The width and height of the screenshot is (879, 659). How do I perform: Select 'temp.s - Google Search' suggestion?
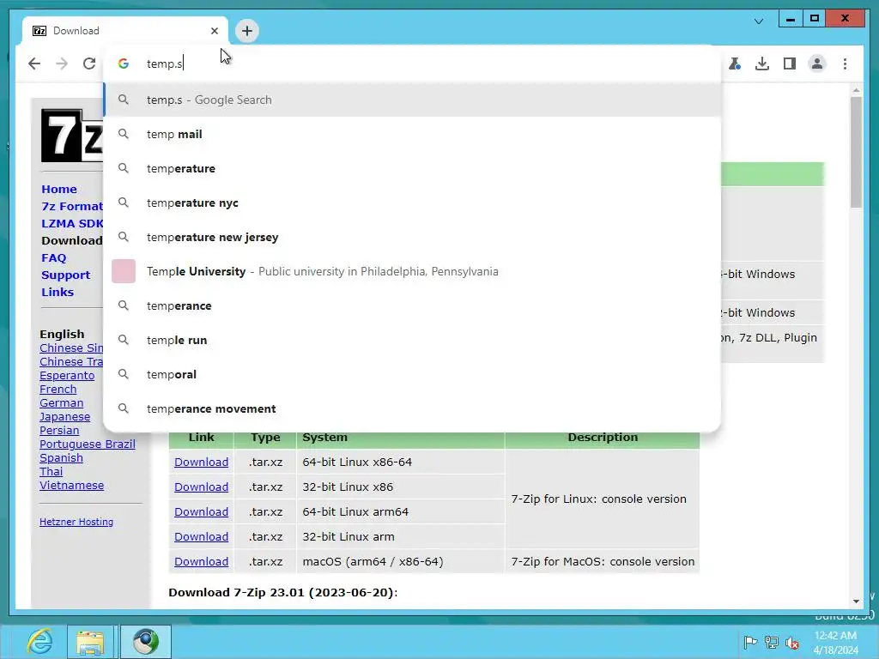(412, 100)
